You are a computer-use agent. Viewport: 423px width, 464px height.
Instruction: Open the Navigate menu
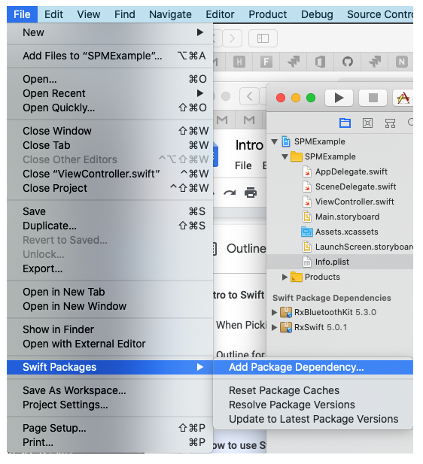coord(170,14)
